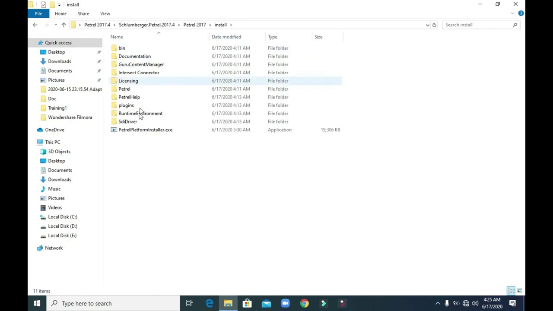
Task: Open Local Disk (C:)
Action: point(62,217)
